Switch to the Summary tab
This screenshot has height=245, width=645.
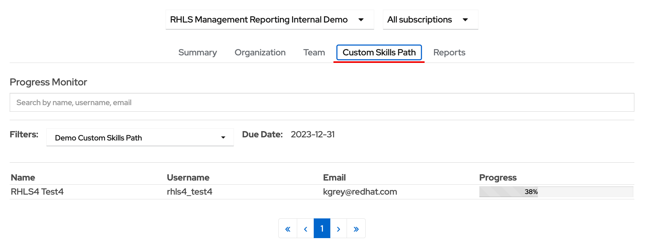(x=198, y=53)
